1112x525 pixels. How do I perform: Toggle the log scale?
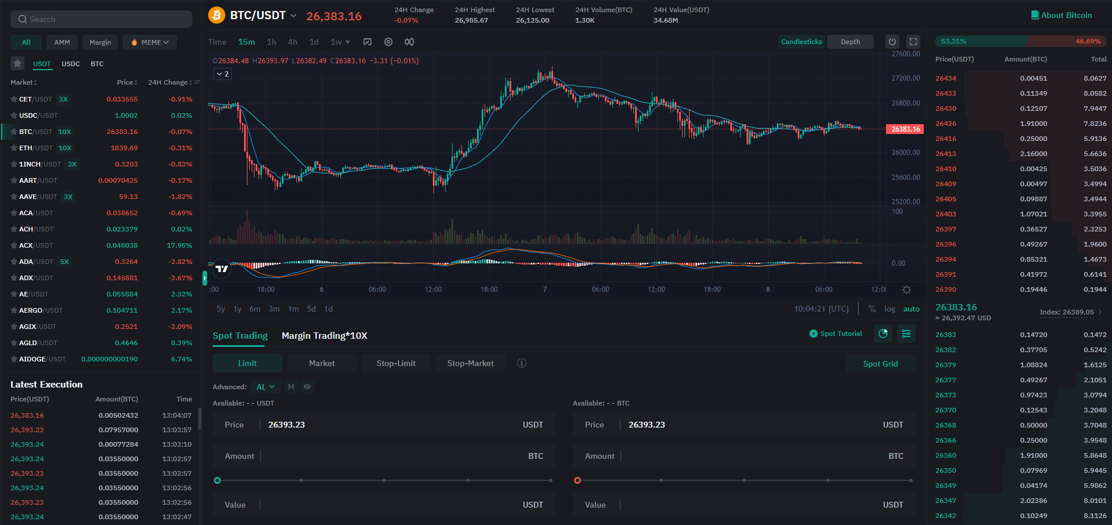(x=889, y=309)
